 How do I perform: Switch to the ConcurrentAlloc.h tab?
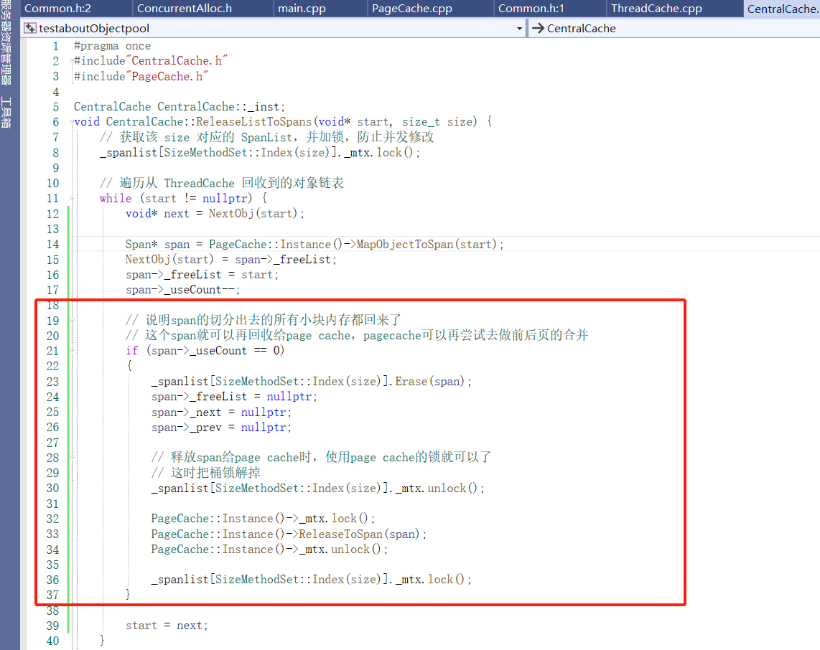pos(184,9)
